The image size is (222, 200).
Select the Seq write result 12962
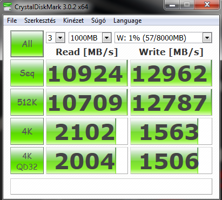pyautogui.click(x=171, y=73)
